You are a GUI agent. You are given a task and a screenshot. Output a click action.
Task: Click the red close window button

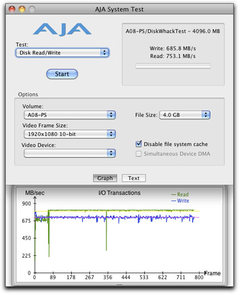pyautogui.click(x=12, y=9)
